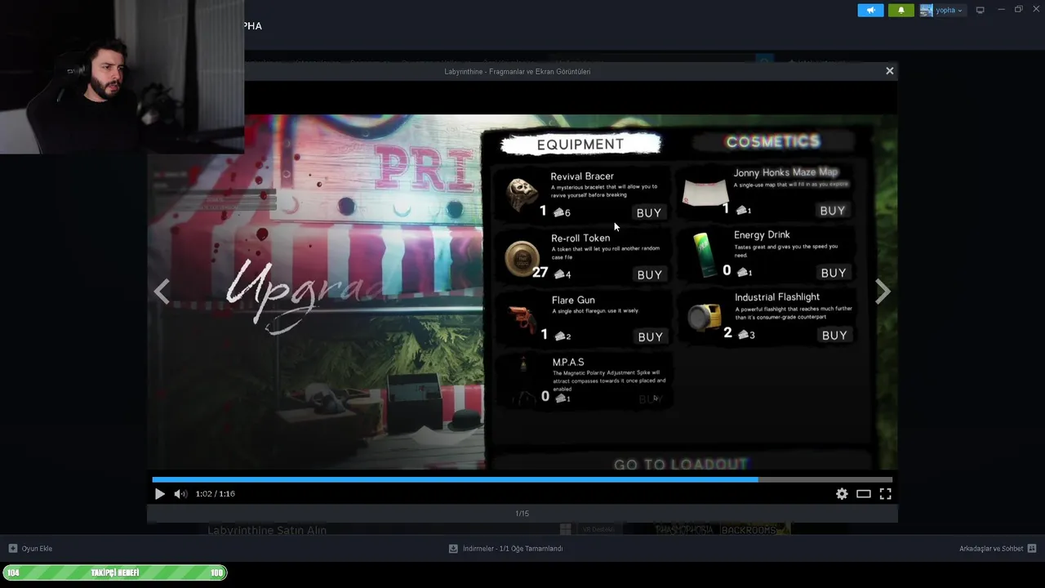Select the EQUIPMENT tab in the trailer
The image size is (1045, 588).
(x=580, y=145)
